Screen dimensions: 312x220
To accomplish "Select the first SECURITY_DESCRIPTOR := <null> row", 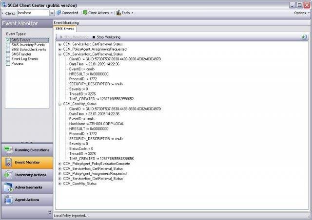I will (96, 84).
